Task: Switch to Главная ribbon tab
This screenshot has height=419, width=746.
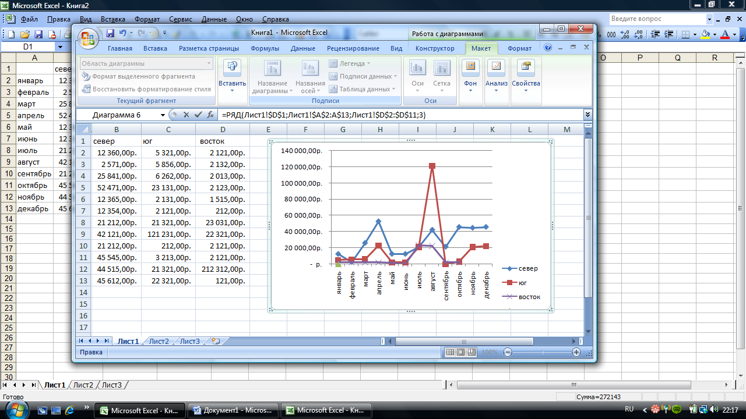Action: (120, 48)
